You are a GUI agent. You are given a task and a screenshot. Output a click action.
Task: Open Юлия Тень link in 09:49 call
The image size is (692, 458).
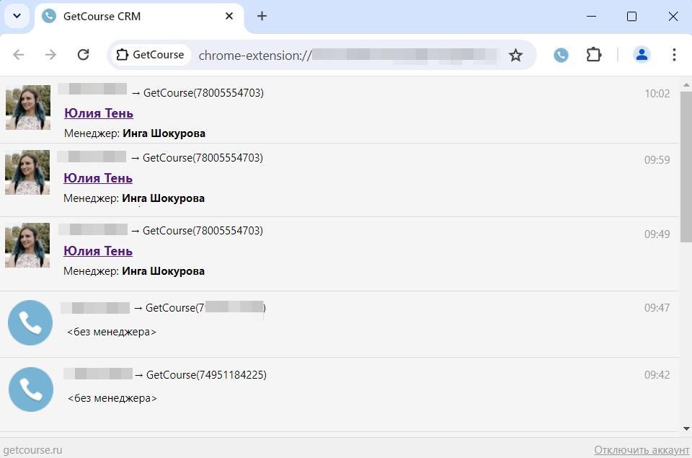98,251
